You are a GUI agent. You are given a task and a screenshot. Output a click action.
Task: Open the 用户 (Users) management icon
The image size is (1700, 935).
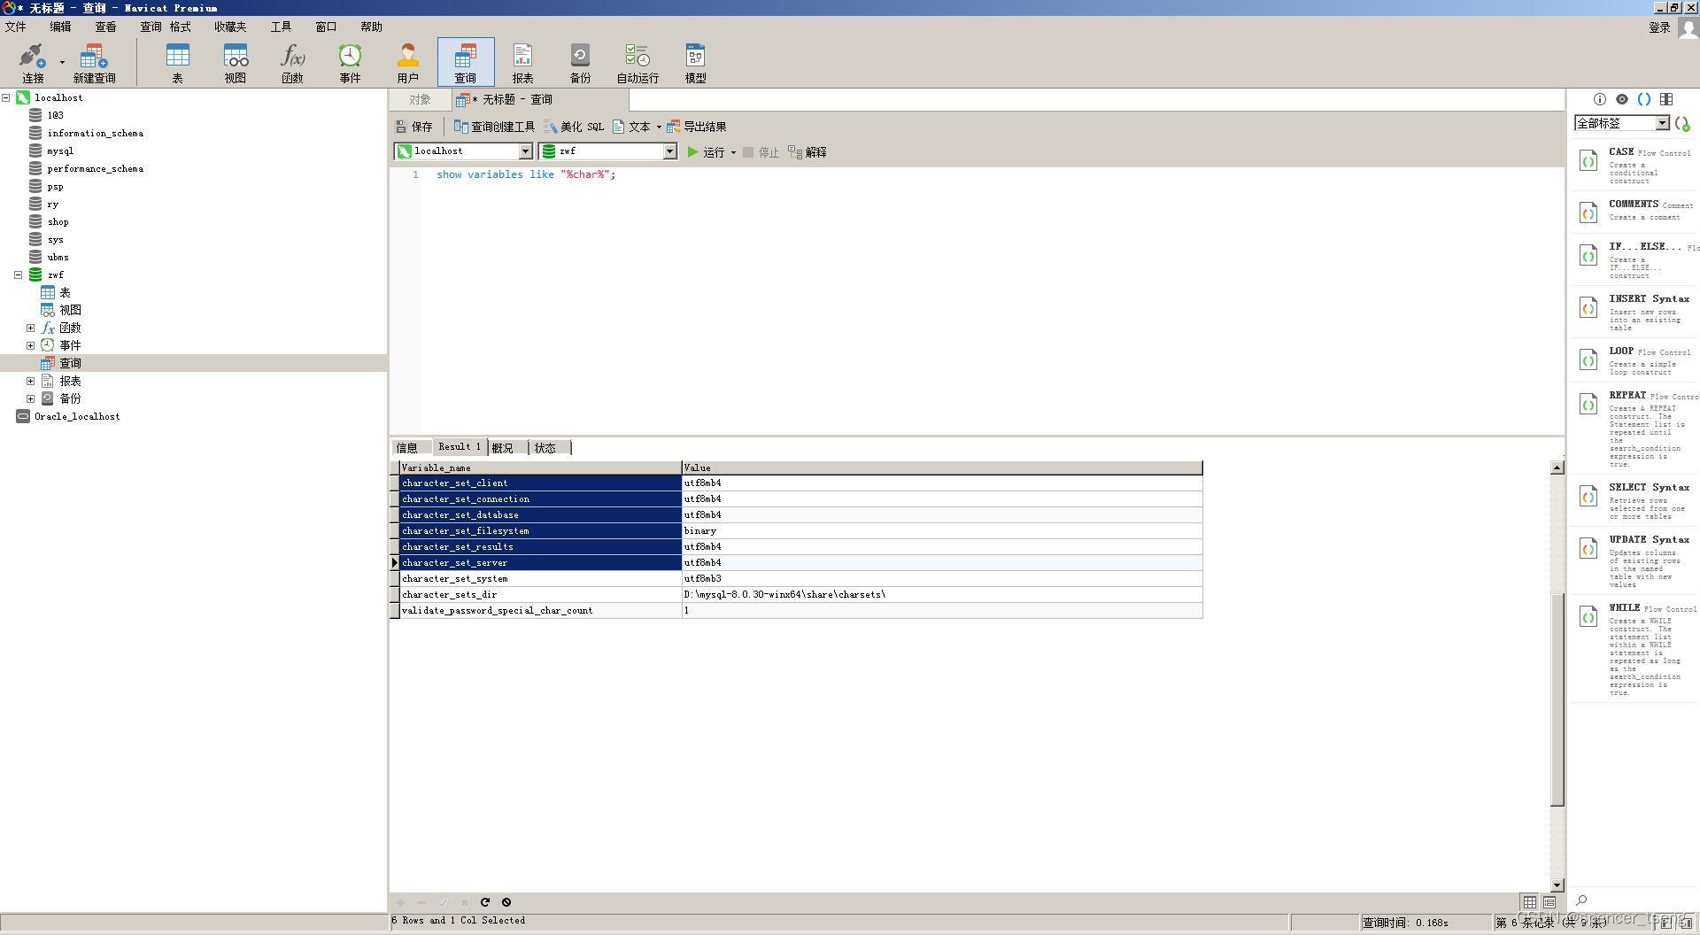(407, 60)
